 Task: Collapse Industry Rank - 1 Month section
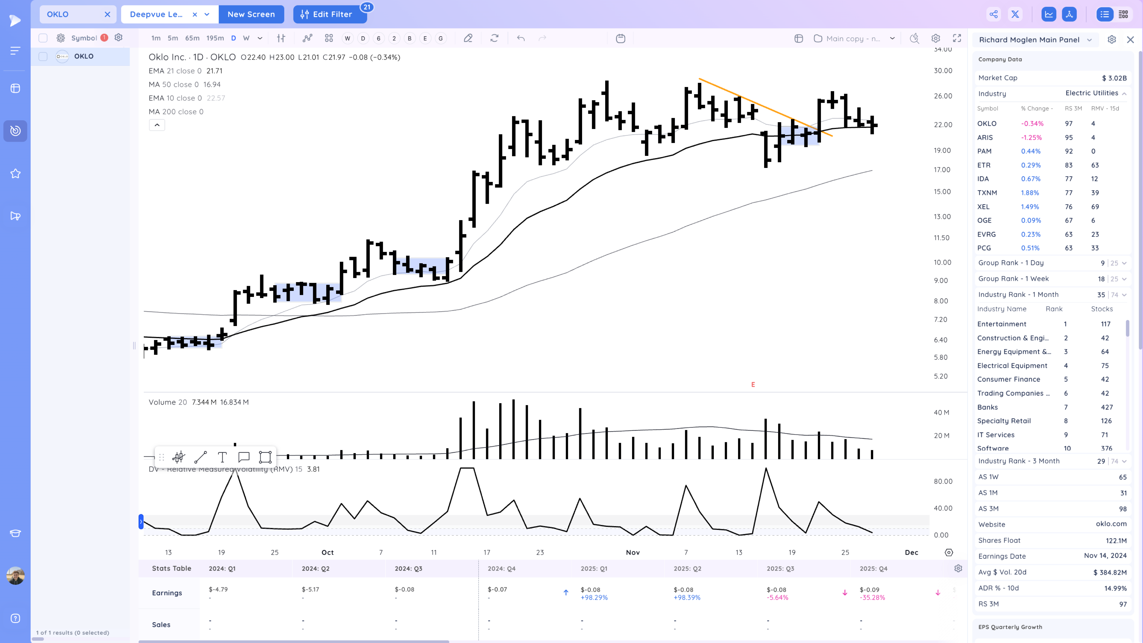[x=1124, y=295]
